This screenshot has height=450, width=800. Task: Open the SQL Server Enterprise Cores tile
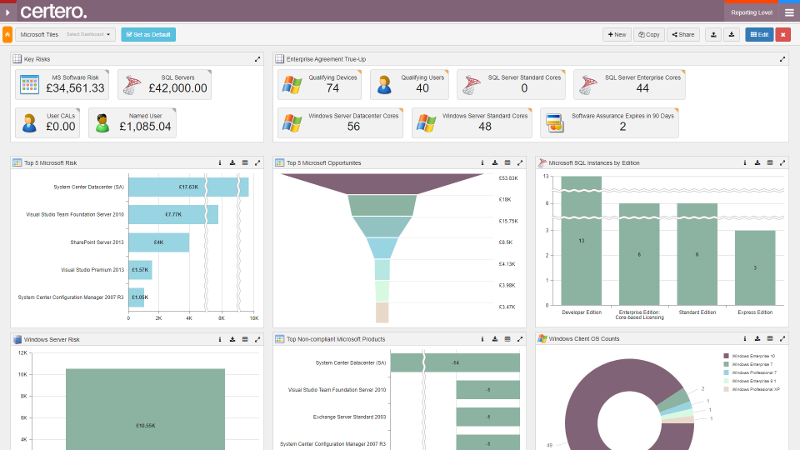(x=629, y=84)
